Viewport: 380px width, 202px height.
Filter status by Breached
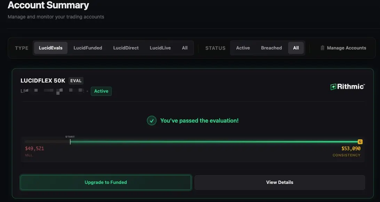point(271,48)
